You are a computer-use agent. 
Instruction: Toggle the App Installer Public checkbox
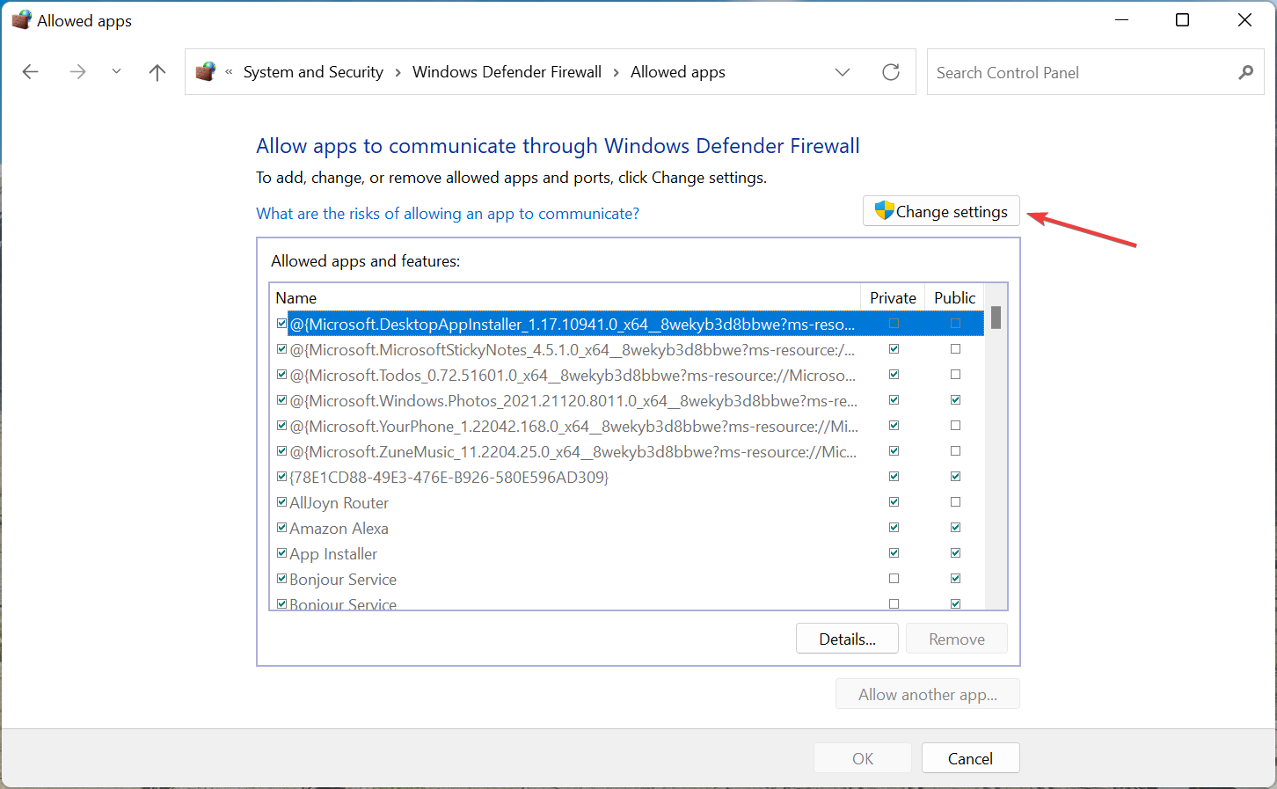click(x=955, y=553)
